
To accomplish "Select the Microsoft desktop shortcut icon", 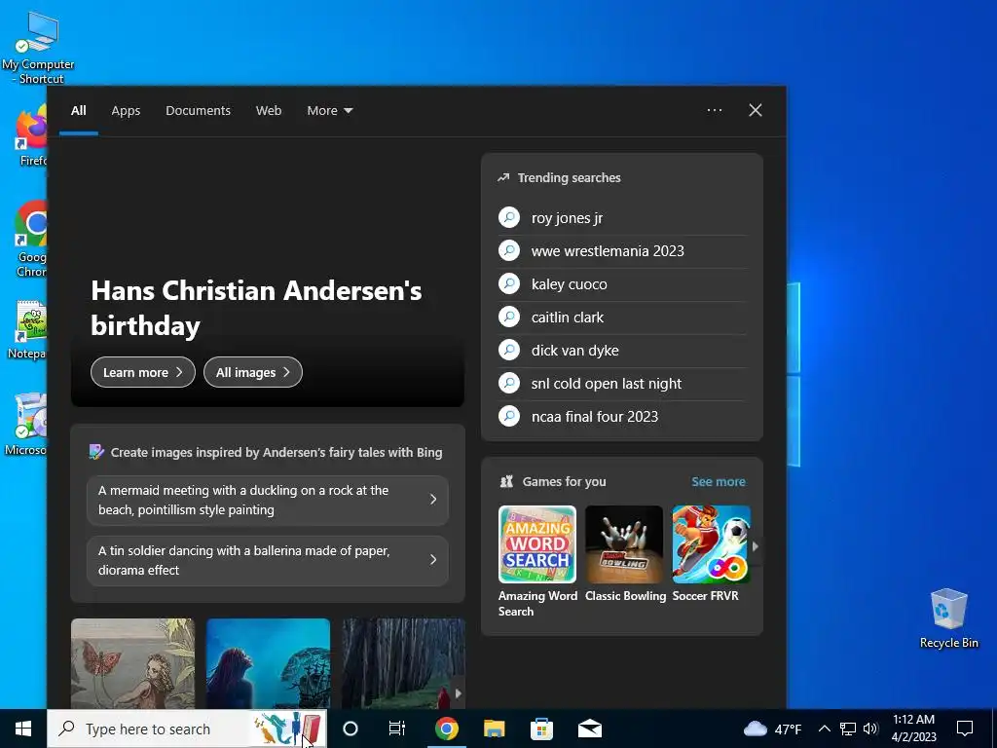I will point(26,425).
